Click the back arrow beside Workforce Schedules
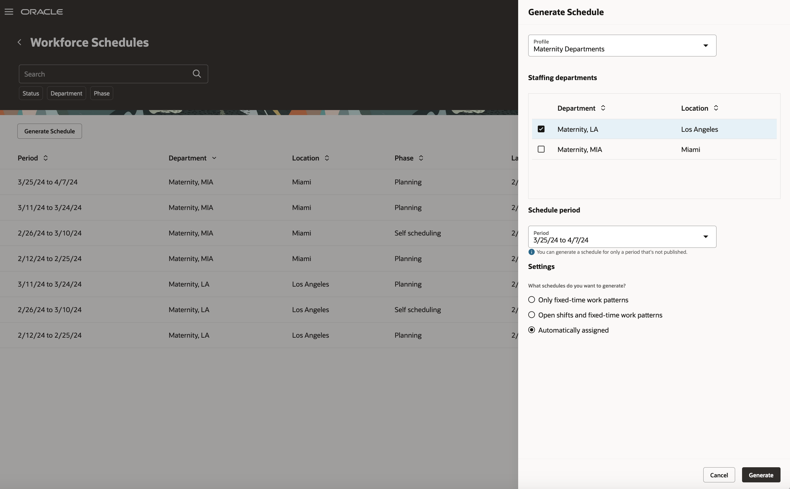Screen dimensions: 790x489 [x=20, y=42]
